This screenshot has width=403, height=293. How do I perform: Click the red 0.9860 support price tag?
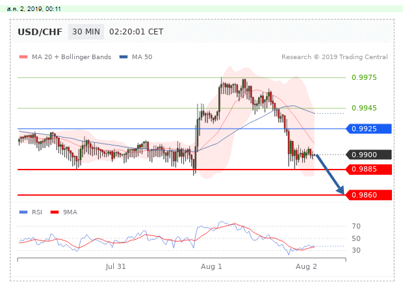369,195
